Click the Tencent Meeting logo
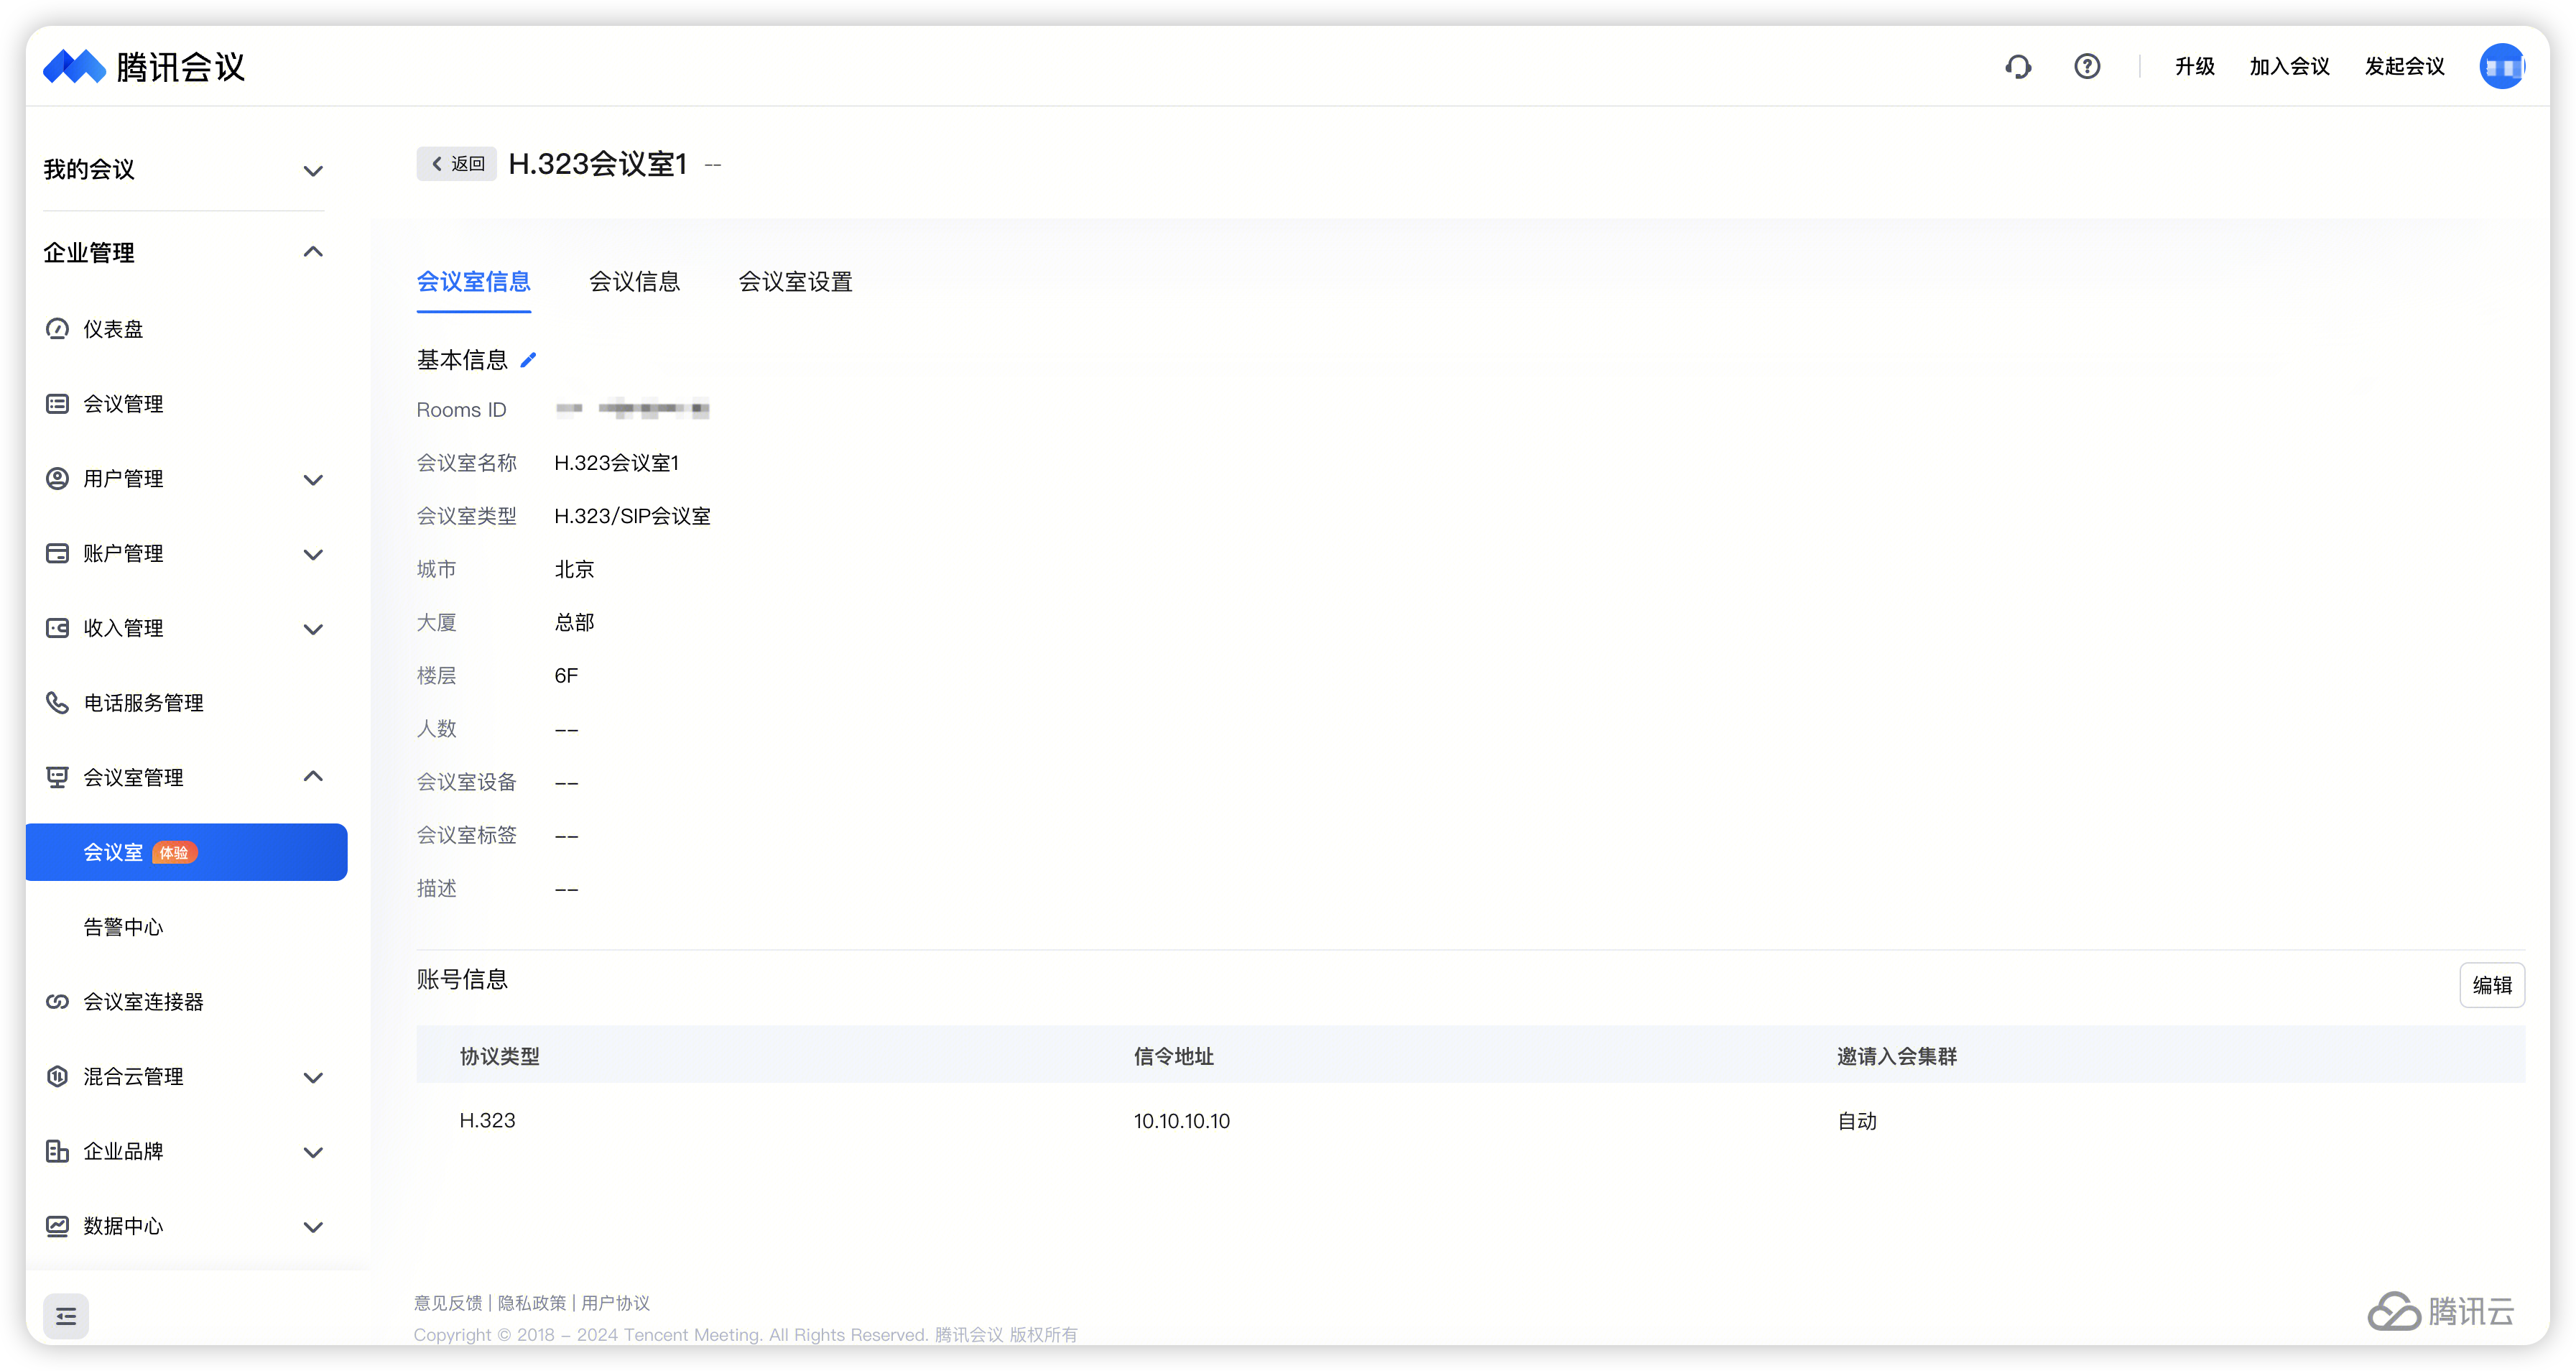Image resolution: width=2576 pixels, height=1371 pixels. tap(144, 67)
